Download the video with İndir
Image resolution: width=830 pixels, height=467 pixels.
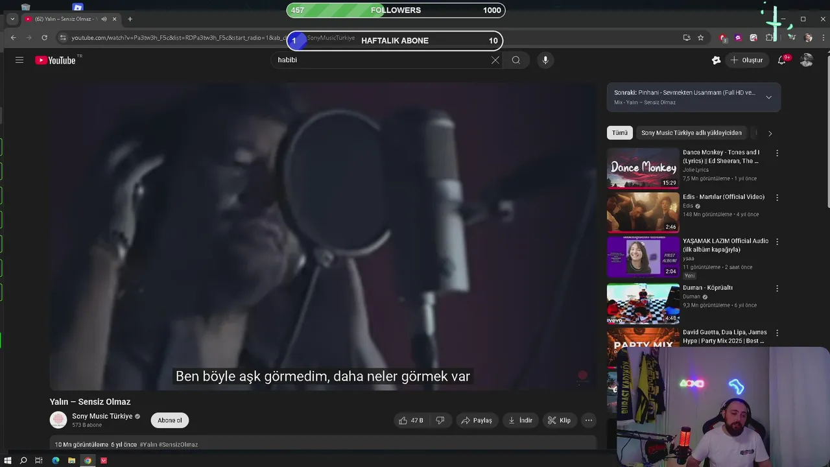520,420
